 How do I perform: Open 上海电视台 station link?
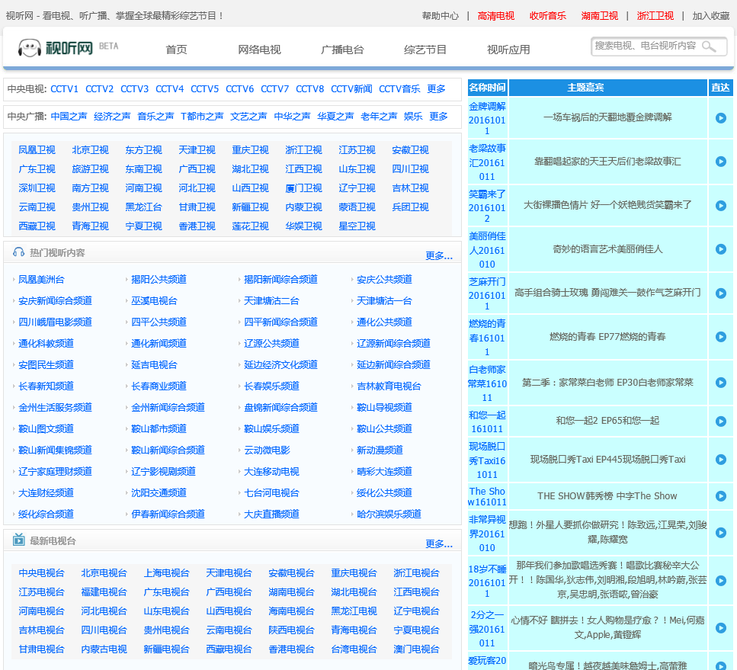click(166, 573)
